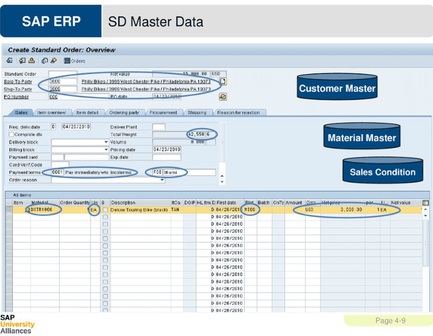
Task: Expand the Delivery block dropdown
Action: [x=106, y=142]
